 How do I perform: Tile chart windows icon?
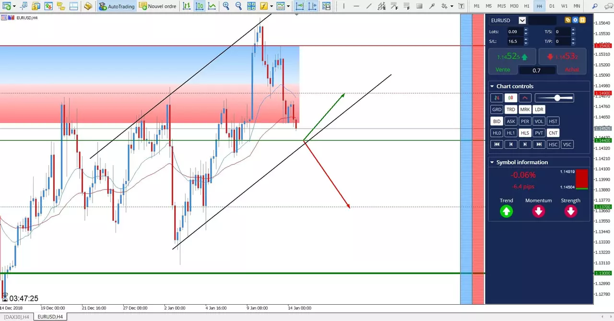point(251,6)
